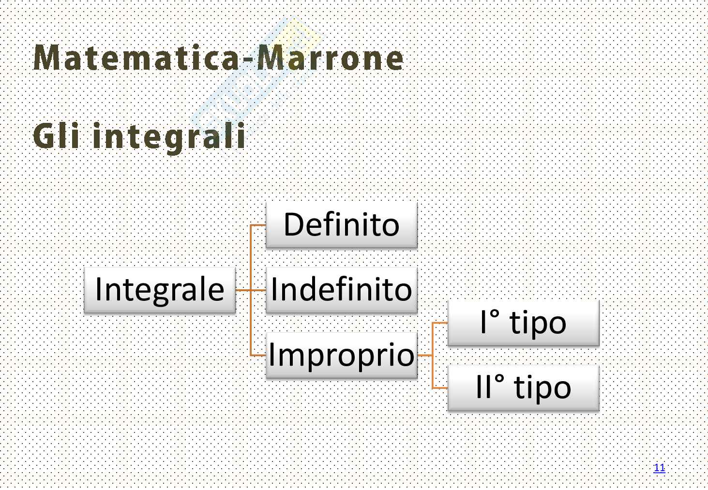This screenshot has height=490, width=708.
Task: Click the II° tipo box
Action: [x=523, y=387]
